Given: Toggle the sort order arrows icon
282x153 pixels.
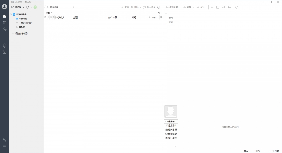Looking at the screenshot, I should point(159,13).
